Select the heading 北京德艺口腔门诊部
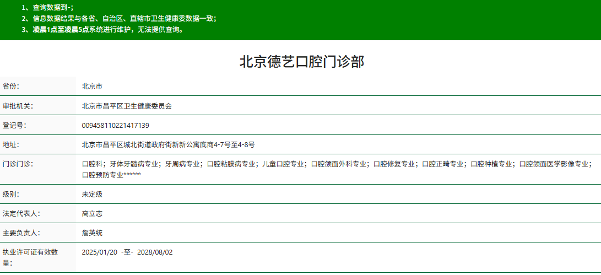 tap(302, 62)
